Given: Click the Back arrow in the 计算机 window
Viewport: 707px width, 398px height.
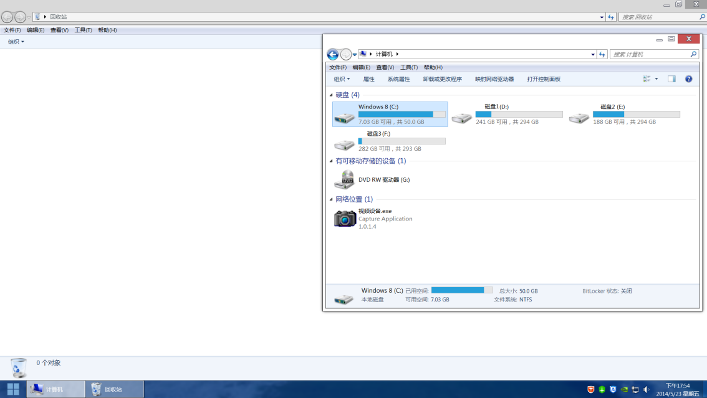Looking at the screenshot, I should pos(333,54).
